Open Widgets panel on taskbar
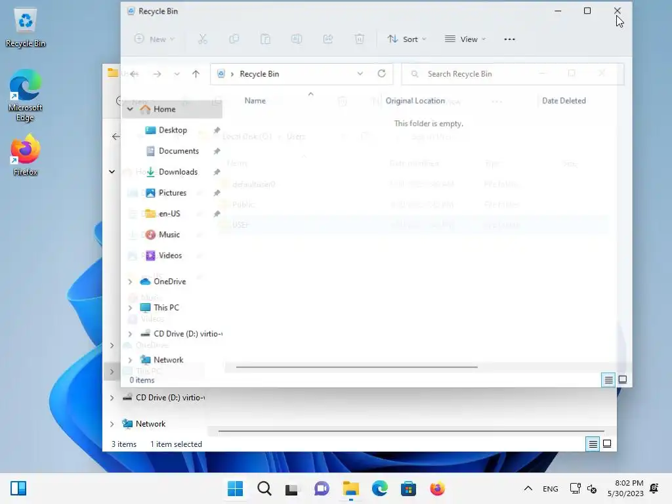Screen dimensions: 672x504 pos(18,488)
